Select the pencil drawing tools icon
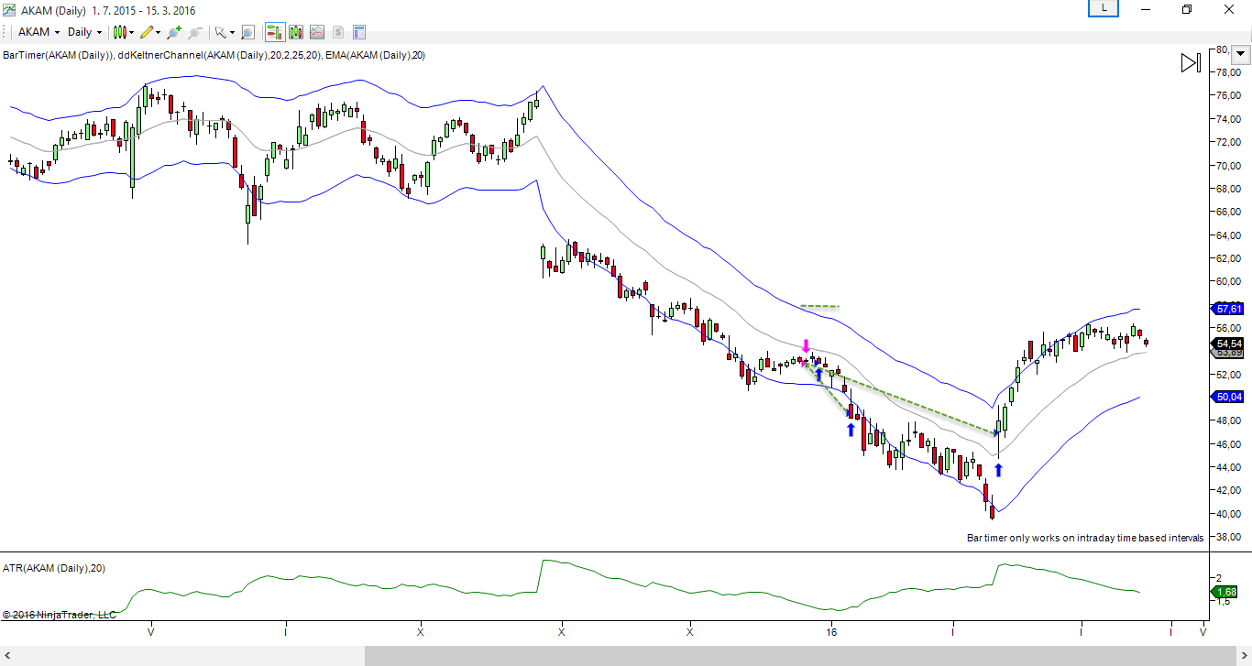Image resolution: width=1252 pixels, height=666 pixels. tap(147, 32)
